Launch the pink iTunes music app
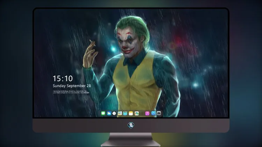 [x=147, y=113]
